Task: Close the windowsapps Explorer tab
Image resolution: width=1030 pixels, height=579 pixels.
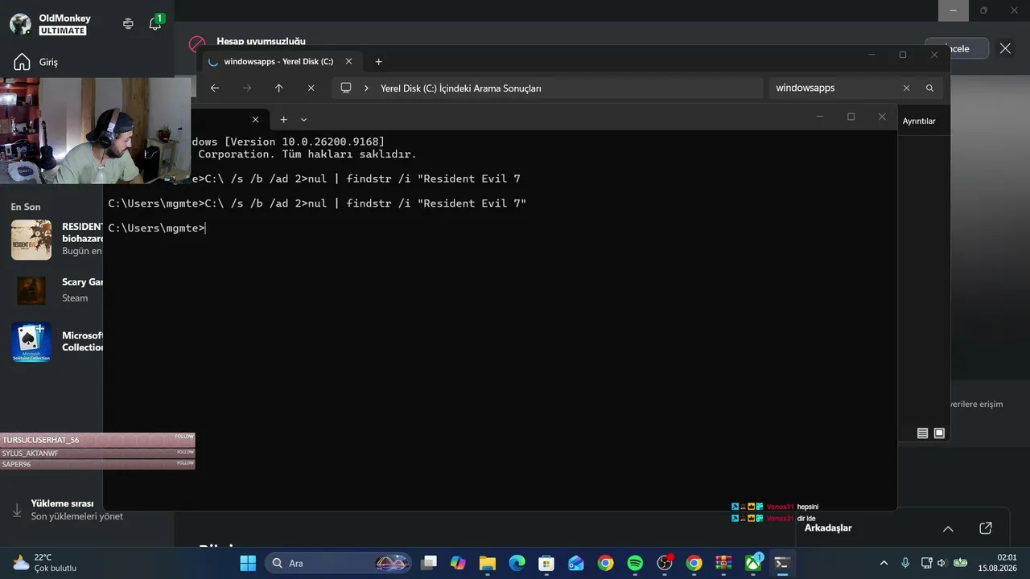Action: [x=349, y=61]
